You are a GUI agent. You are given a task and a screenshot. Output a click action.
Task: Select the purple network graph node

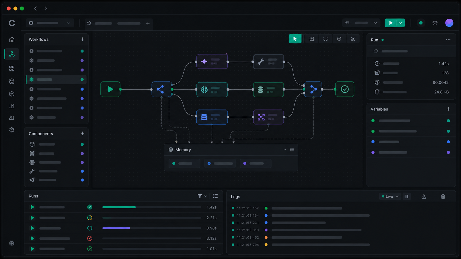pos(269,117)
